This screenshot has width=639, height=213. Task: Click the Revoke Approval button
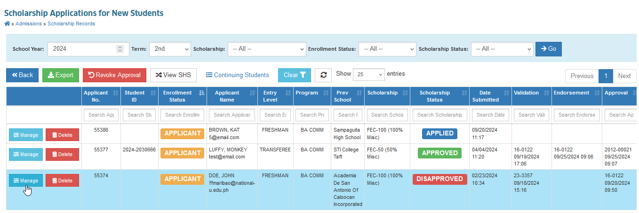click(x=114, y=75)
